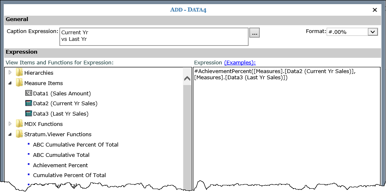Click the ellipsis button beside Caption Expression

255,33
